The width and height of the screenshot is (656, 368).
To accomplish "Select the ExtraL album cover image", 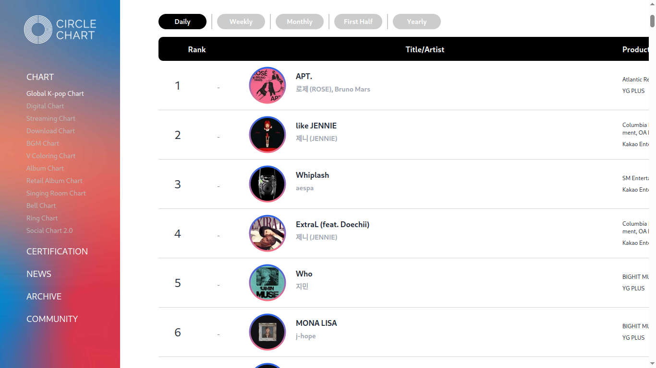I will 267,233.
